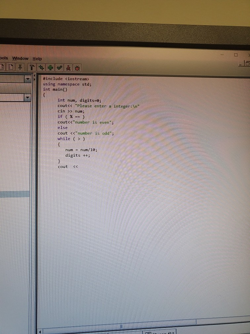250x334 pixels.
Task: Click the ladybug debug icon
Action: click(77, 68)
